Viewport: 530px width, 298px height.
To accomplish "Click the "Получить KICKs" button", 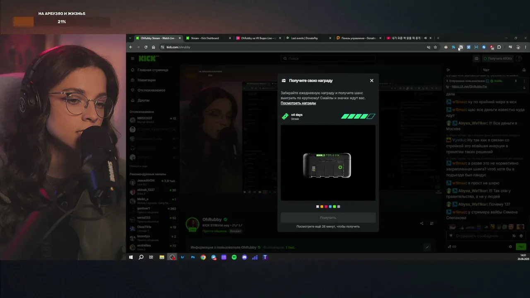I will pyautogui.click(x=498, y=59).
